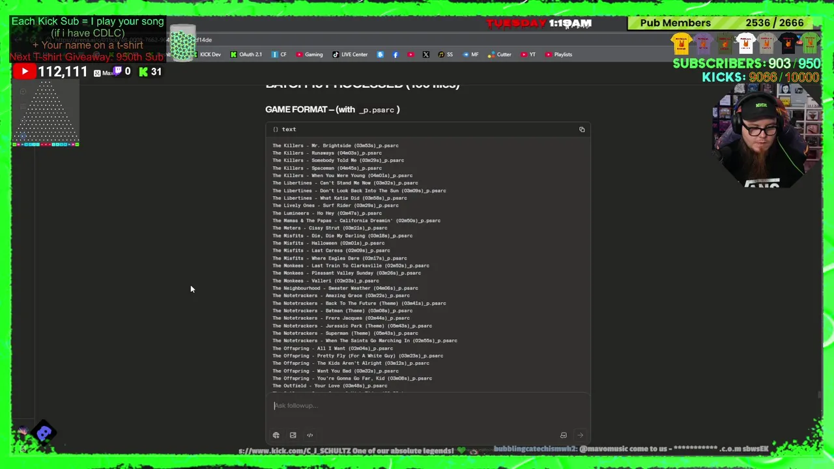Select 'The Killers - Somebody Told Me' line
Viewport: 834px width, 469px height.
[338, 161]
